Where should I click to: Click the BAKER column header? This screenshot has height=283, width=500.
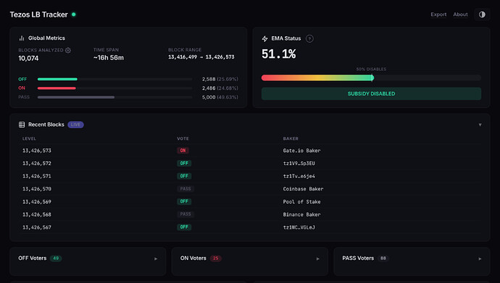(x=291, y=138)
